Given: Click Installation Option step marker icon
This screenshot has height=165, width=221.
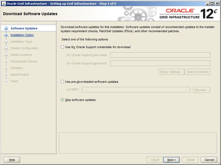Looking at the screenshot, I should coord(6,35).
